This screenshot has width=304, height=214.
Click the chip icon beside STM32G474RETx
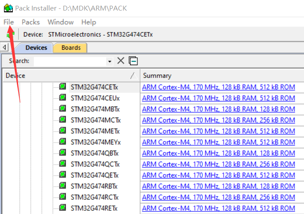62,207
